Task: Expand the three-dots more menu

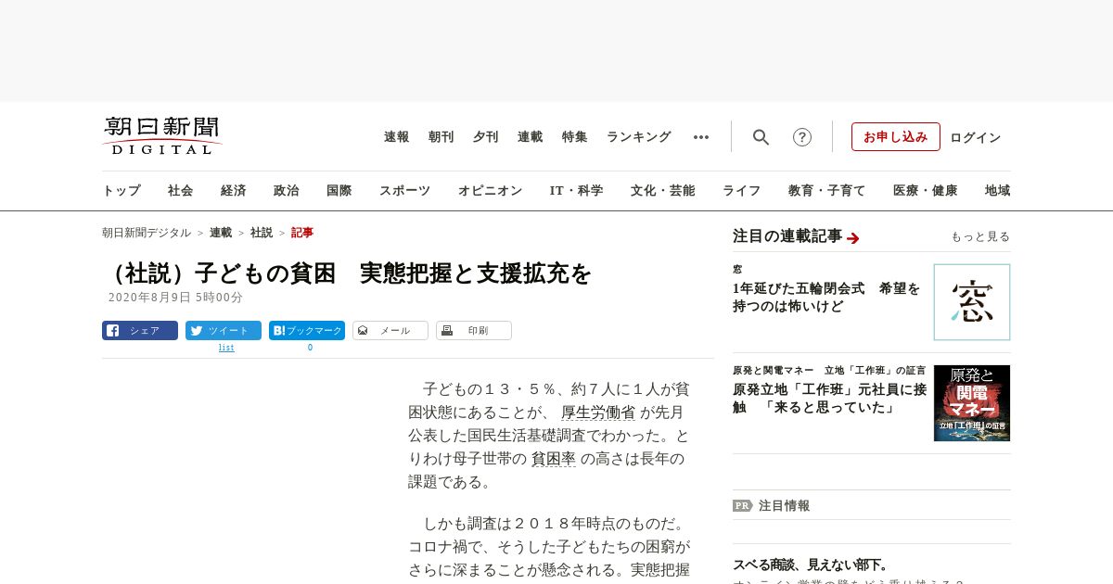Action: 701,137
